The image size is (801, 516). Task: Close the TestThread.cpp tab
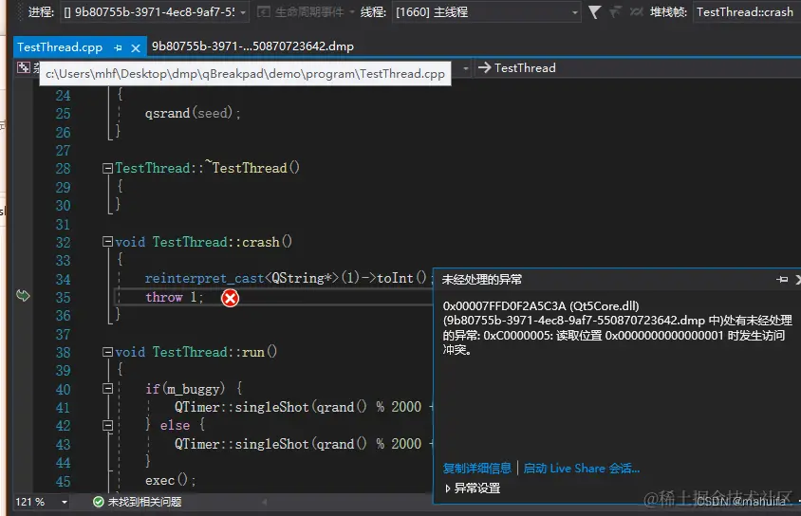point(136,48)
